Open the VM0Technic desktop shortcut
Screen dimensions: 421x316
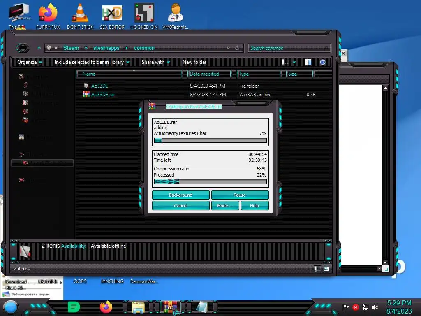coord(176,16)
